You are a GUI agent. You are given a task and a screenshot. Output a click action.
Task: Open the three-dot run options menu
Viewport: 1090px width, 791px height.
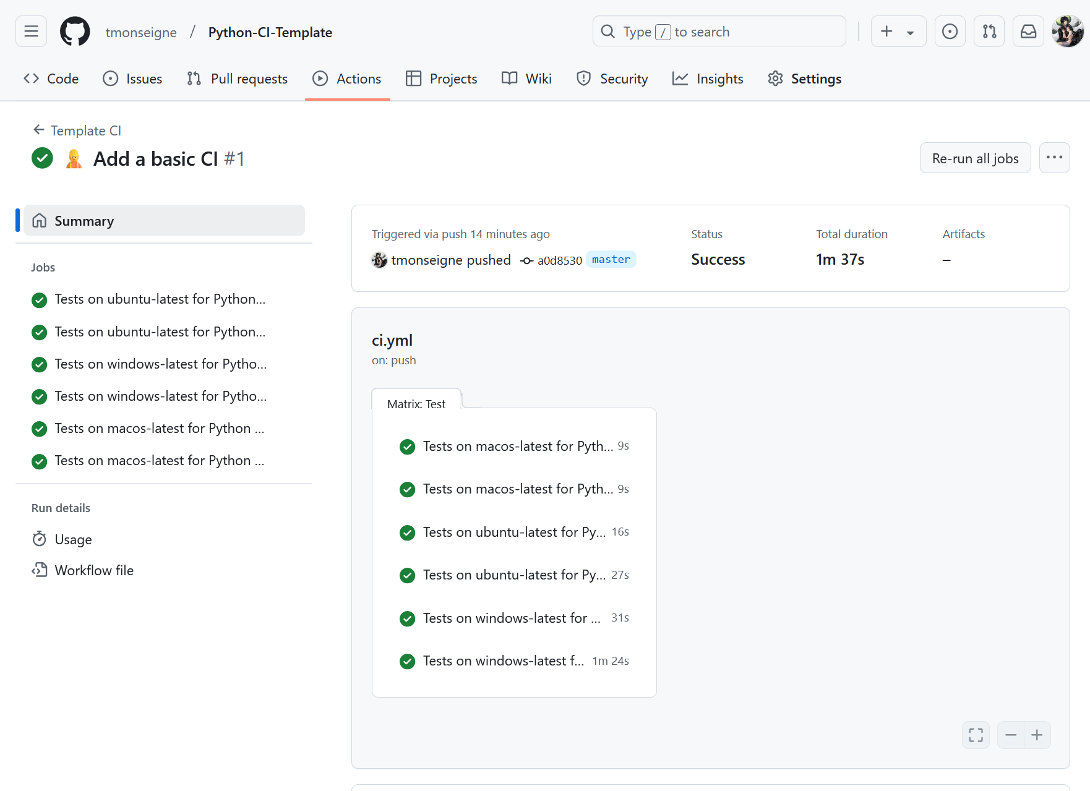pyautogui.click(x=1054, y=158)
